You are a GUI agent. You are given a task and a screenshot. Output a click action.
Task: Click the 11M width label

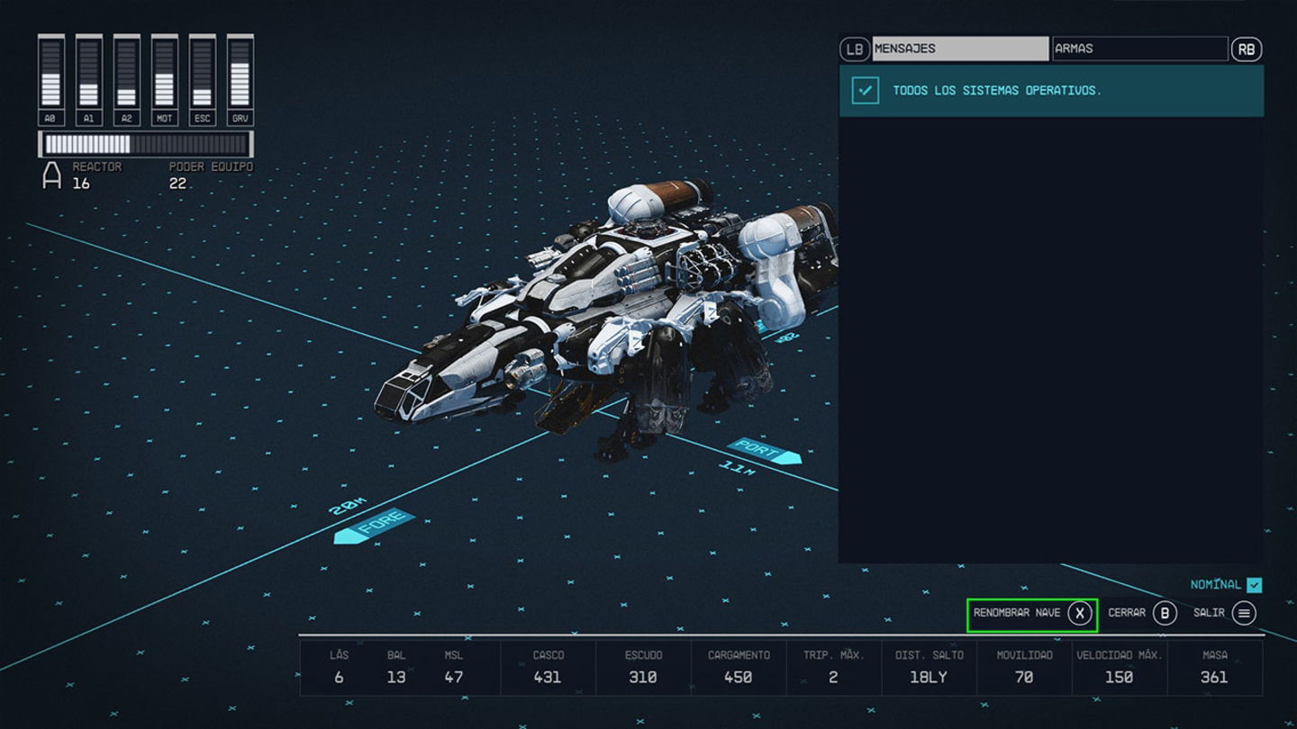pyautogui.click(x=737, y=467)
